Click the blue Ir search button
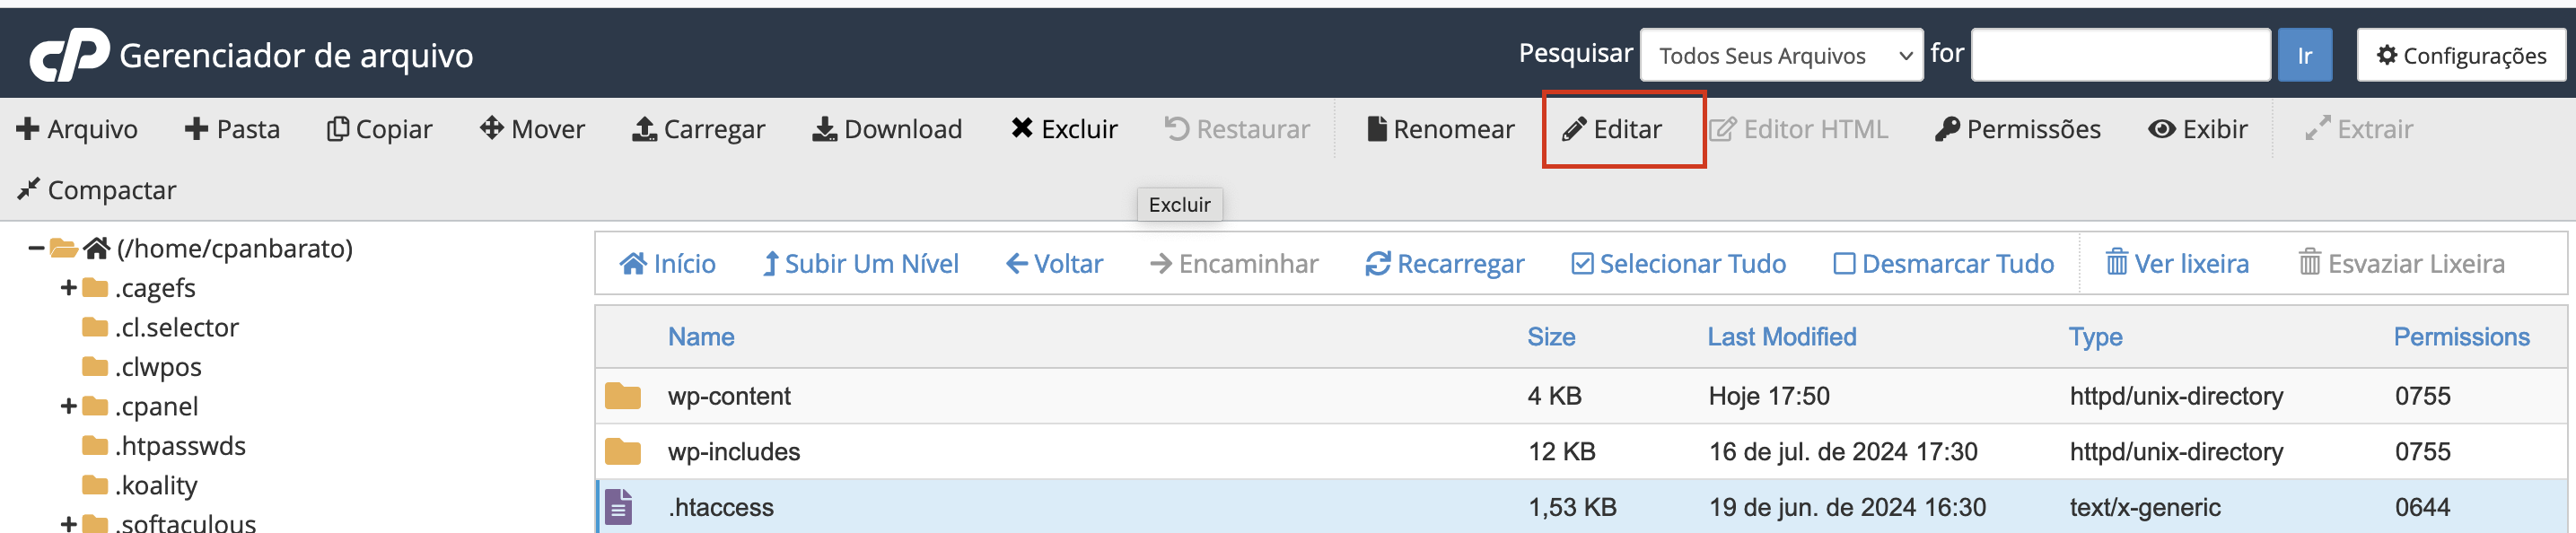This screenshot has width=2576, height=533. (2304, 55)
